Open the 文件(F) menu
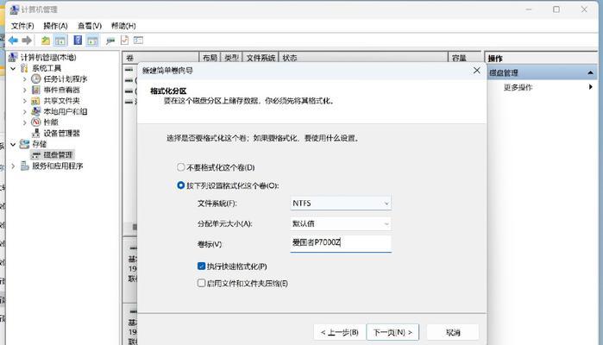 (22, 26)
